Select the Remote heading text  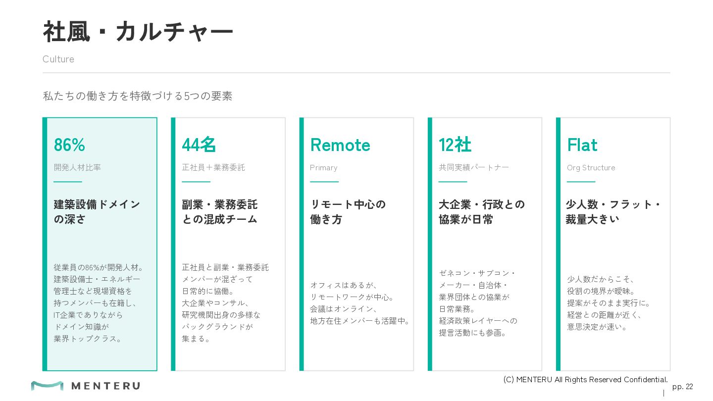340,145
